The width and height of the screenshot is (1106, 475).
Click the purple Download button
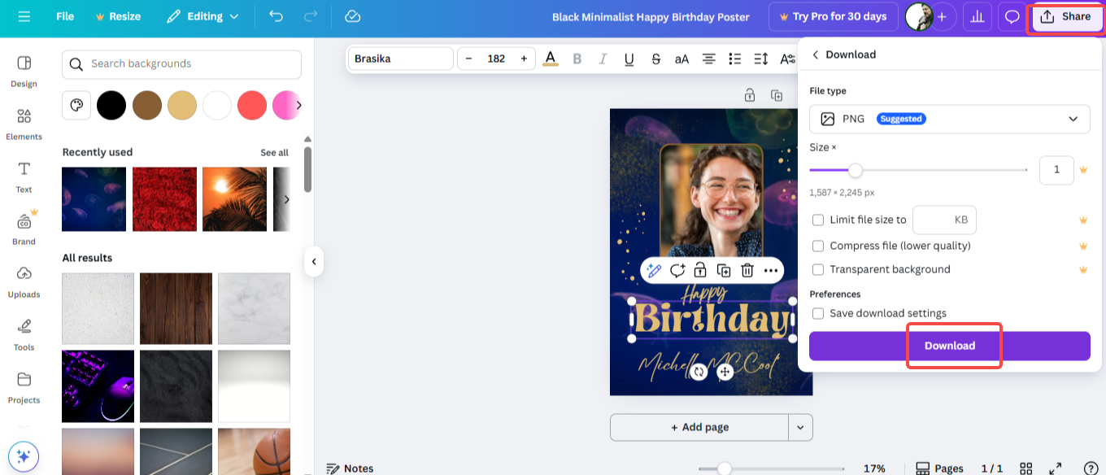tap(949, 346)
